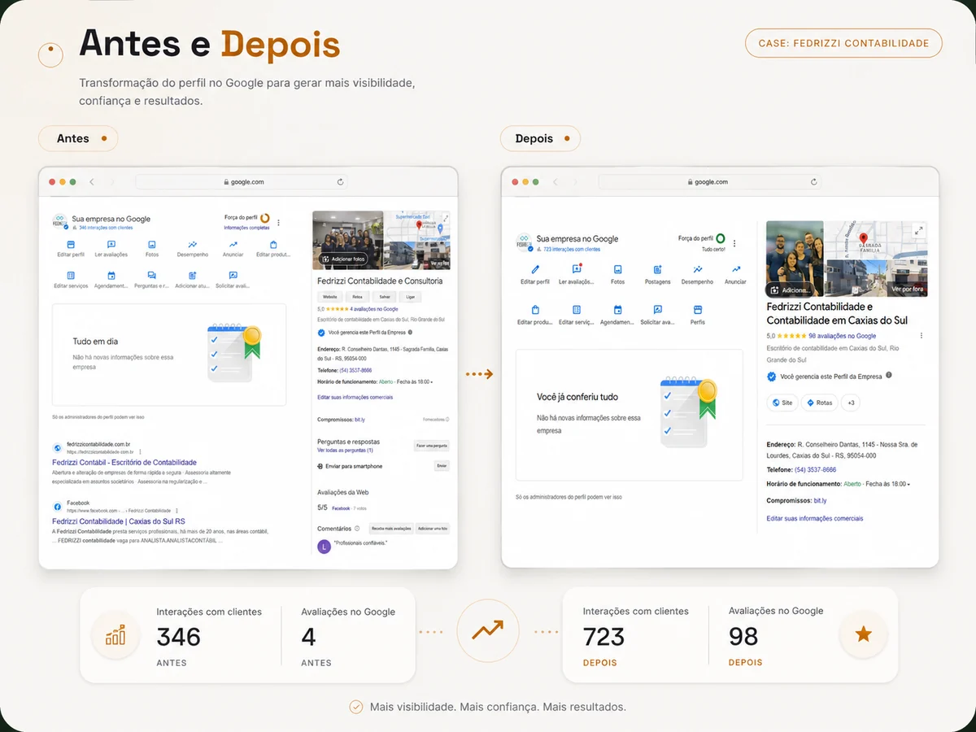
Task: Click Site chip in Depois window
Action: tap(782, 403)
